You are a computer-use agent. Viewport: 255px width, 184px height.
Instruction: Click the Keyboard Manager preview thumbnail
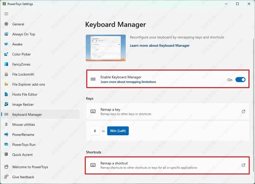[x=106, y=48]
